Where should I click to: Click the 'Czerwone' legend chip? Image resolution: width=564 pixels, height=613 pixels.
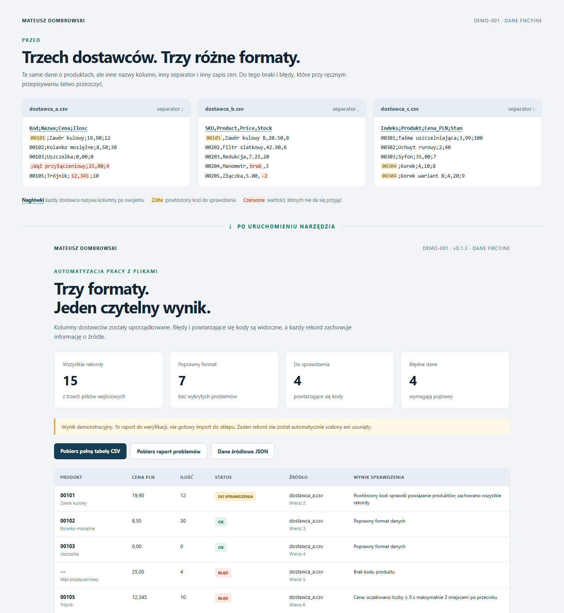pyautogui.click(x=254, y=200)
